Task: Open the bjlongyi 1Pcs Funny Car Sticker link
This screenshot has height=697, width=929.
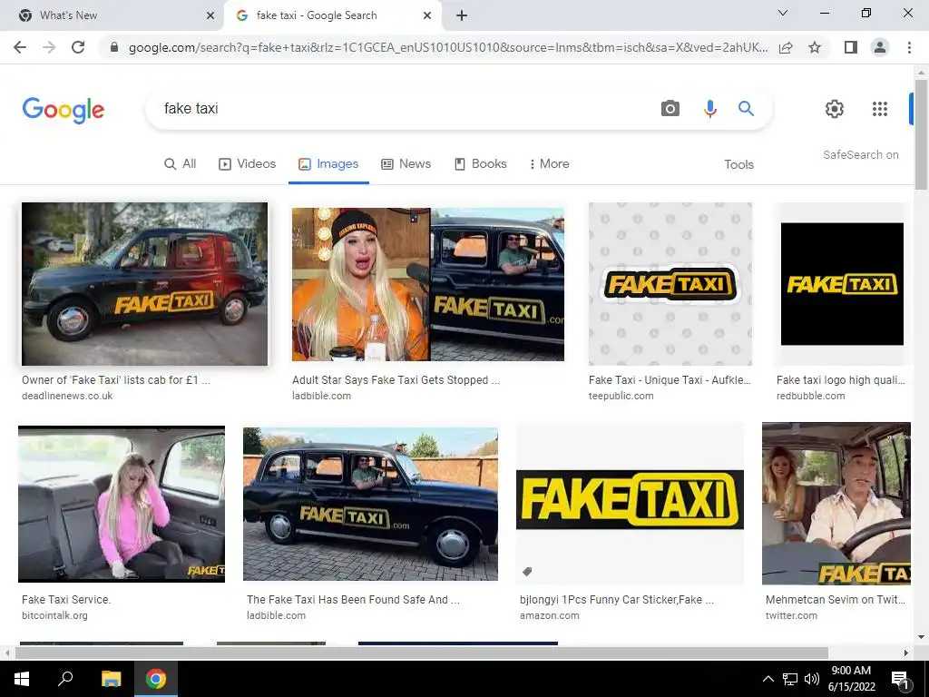Action: pyautogui.click(x=617, y=599)
